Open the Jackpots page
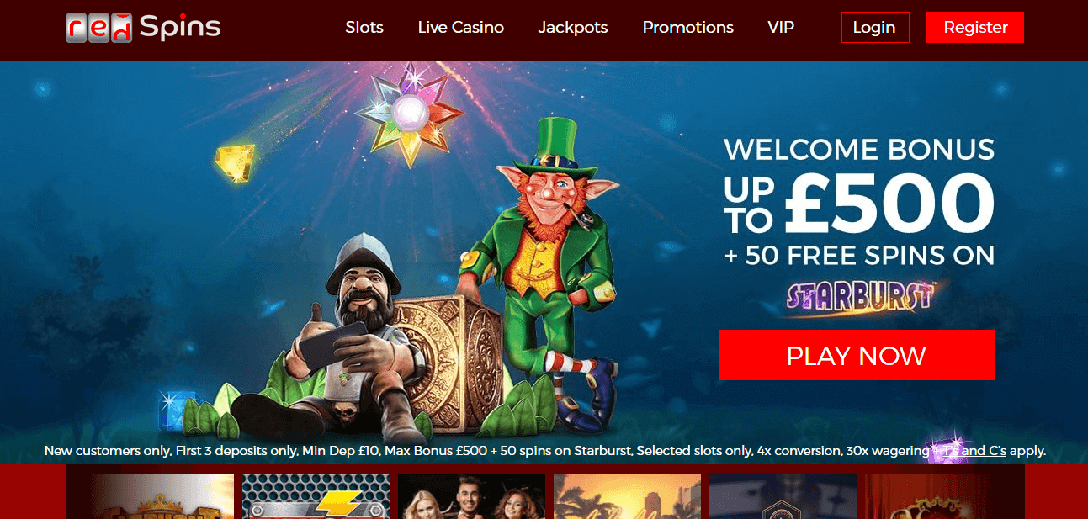 [x=573, y=27]
